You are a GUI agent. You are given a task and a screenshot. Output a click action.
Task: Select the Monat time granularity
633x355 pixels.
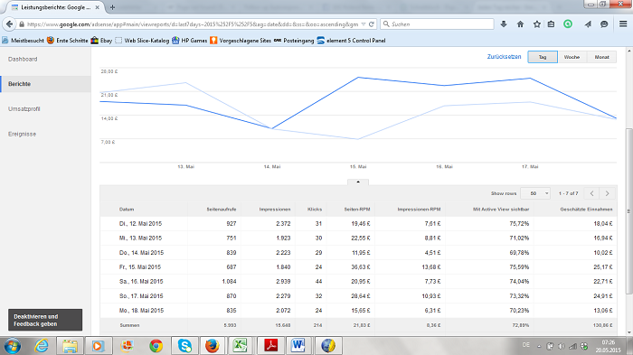601,57
